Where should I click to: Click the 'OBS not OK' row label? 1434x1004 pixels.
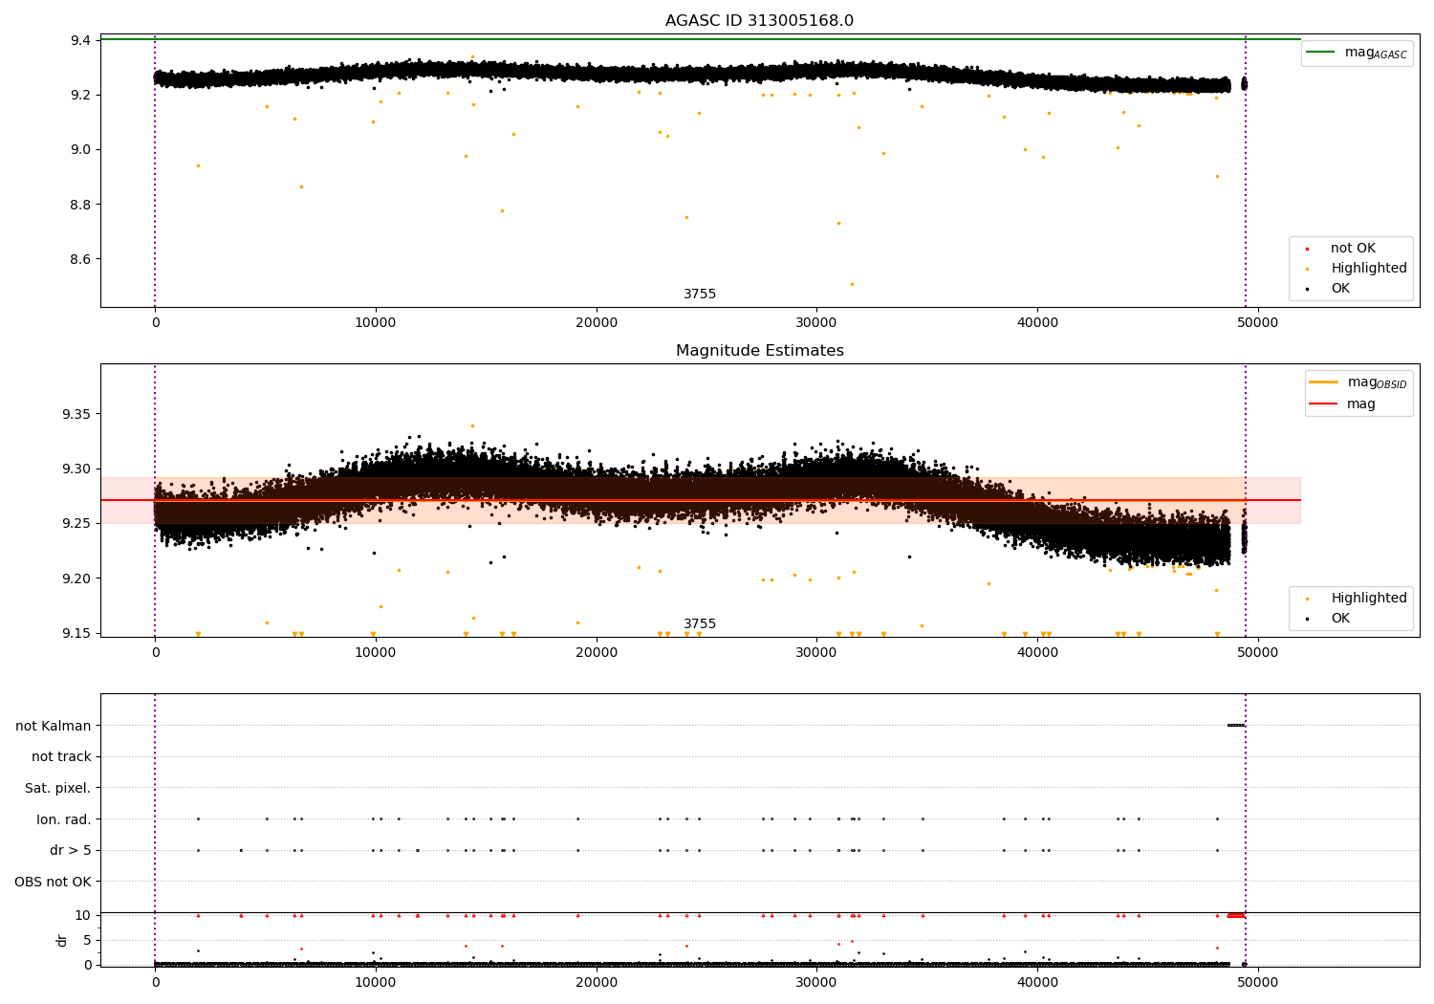(x=53, y=882)
